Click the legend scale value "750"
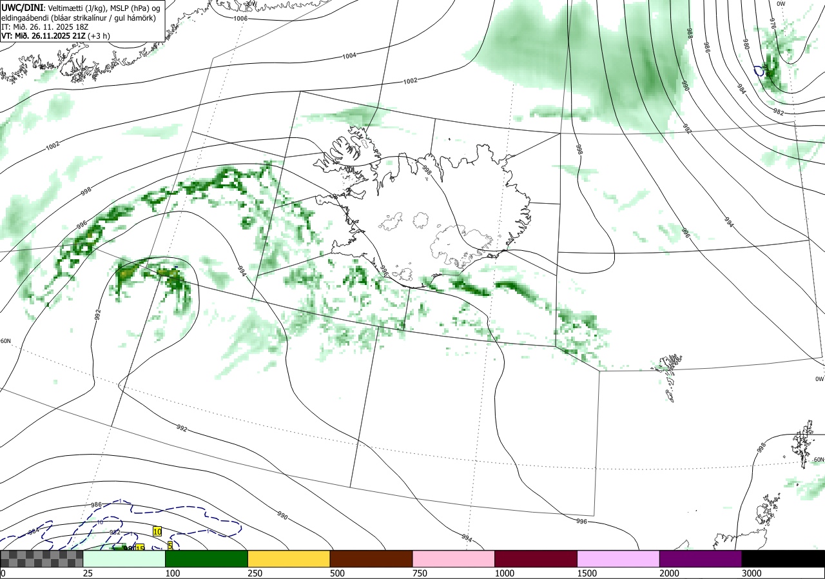 (420, 573)
